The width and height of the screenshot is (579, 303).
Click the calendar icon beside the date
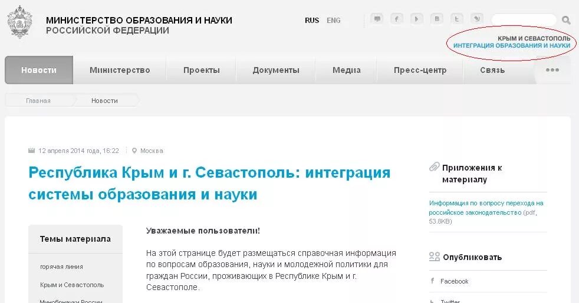click(x=32, y=151)
